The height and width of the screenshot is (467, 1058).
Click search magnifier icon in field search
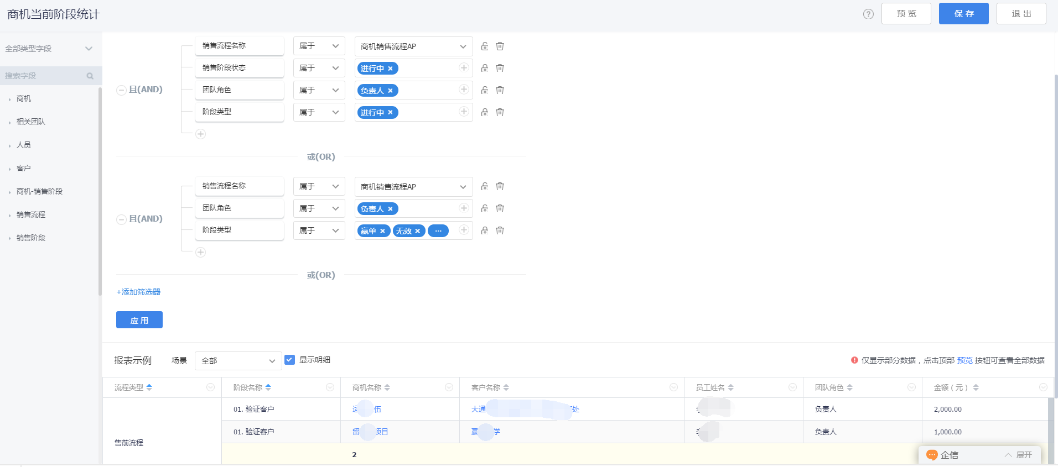coord(90,76)
